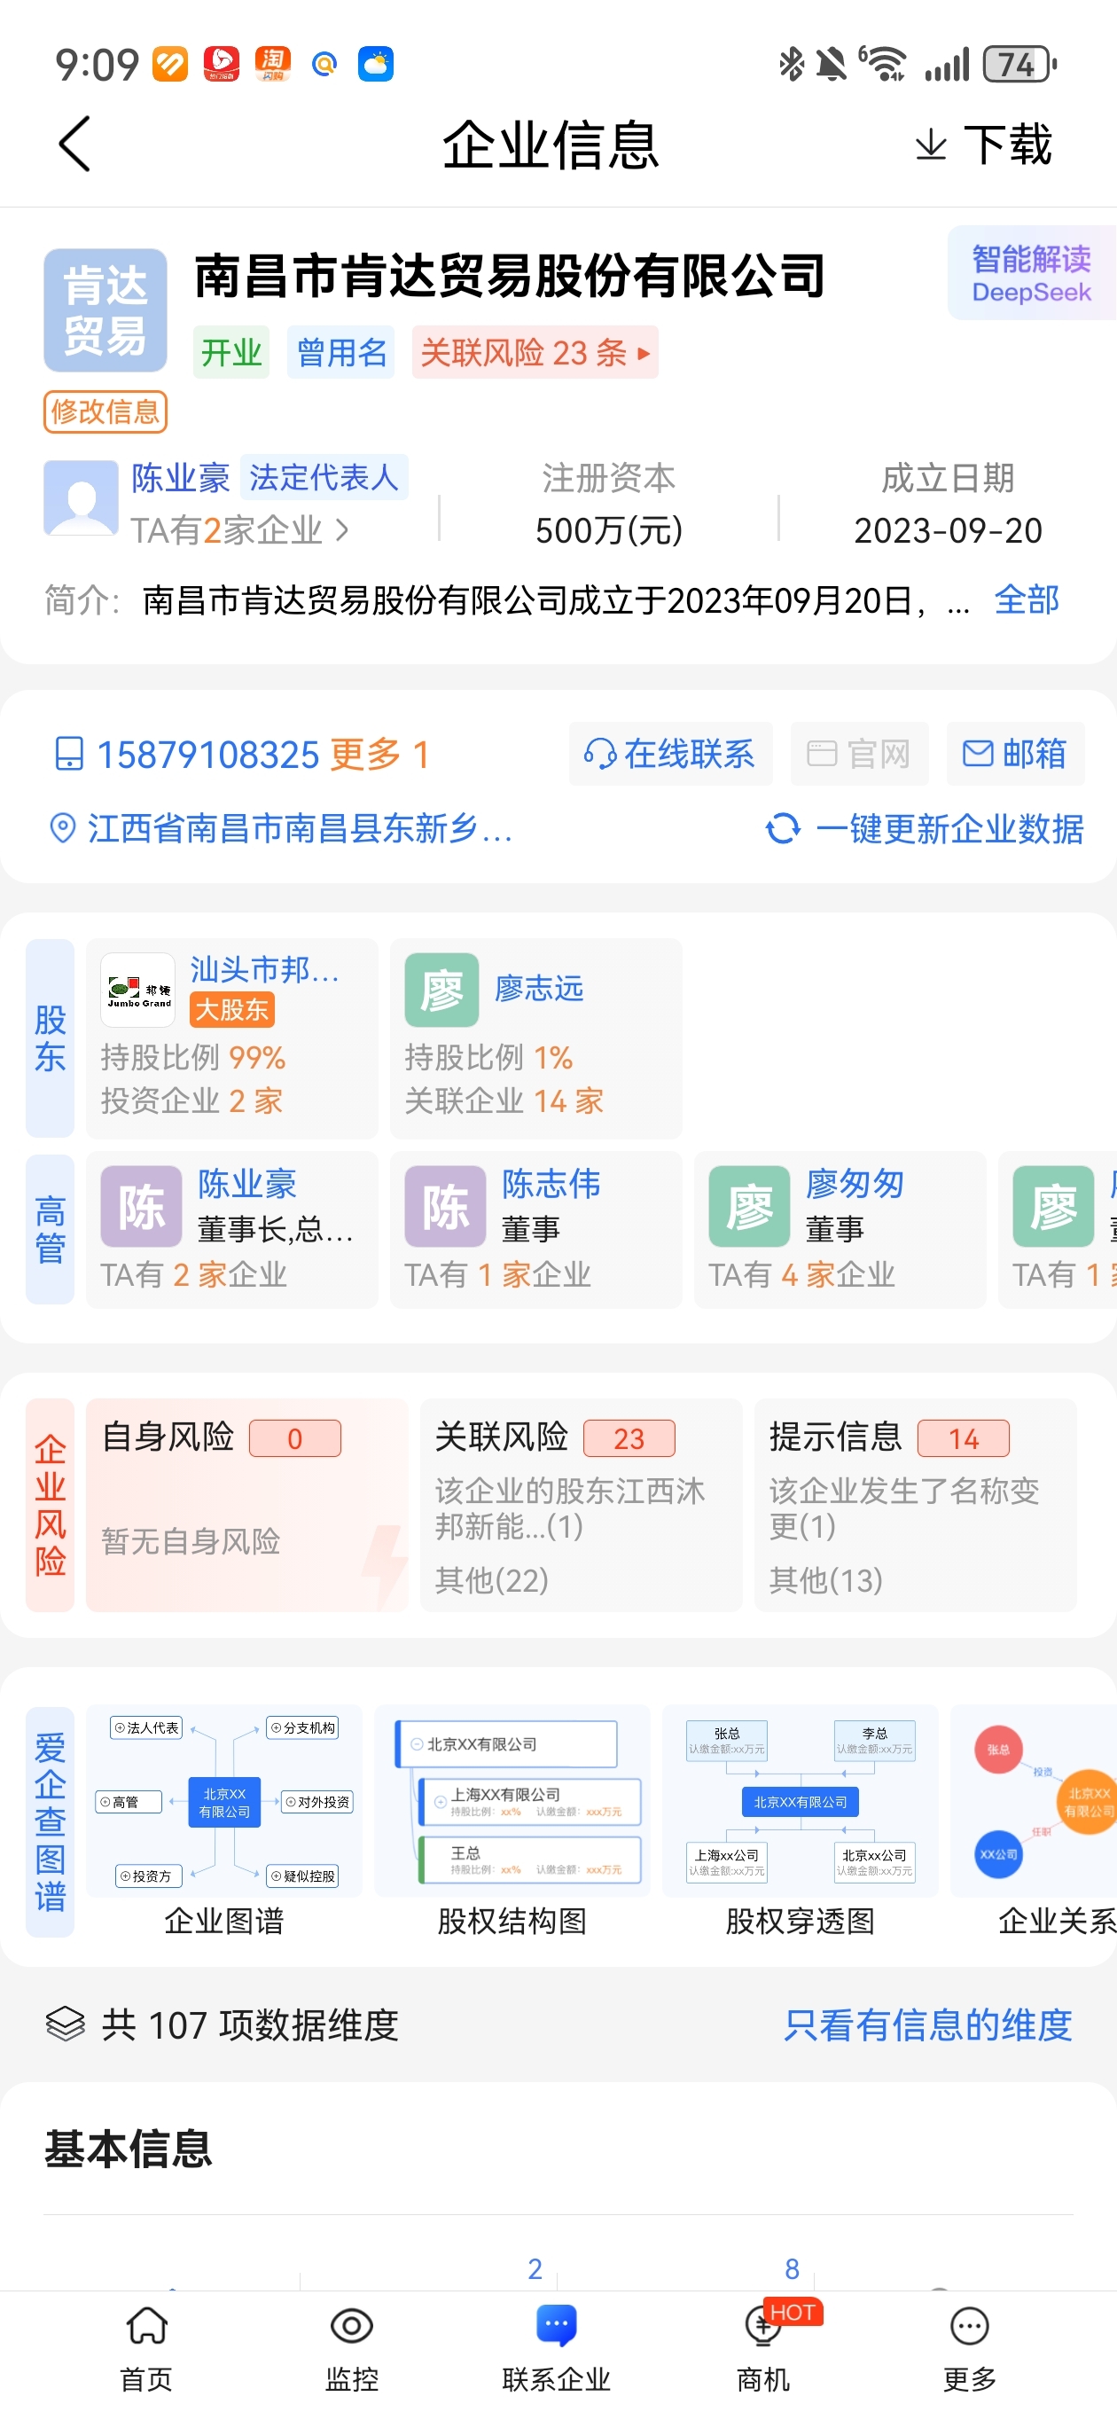Image resolution: width=1117 pixels, height=2412 pixels.
Task: Expand TA有2家企业 chevron
Action: click(x=343, y=531)
